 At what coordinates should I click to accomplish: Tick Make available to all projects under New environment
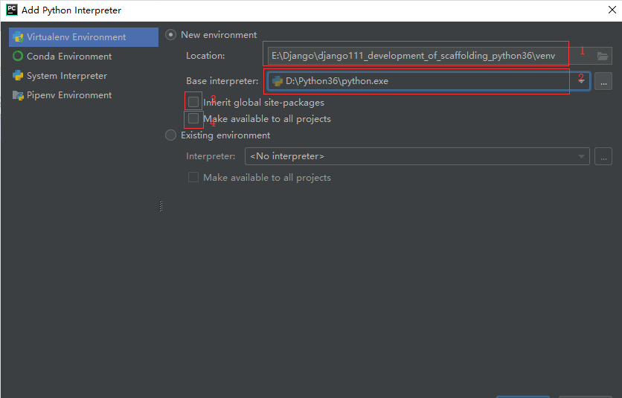(193, 118)
